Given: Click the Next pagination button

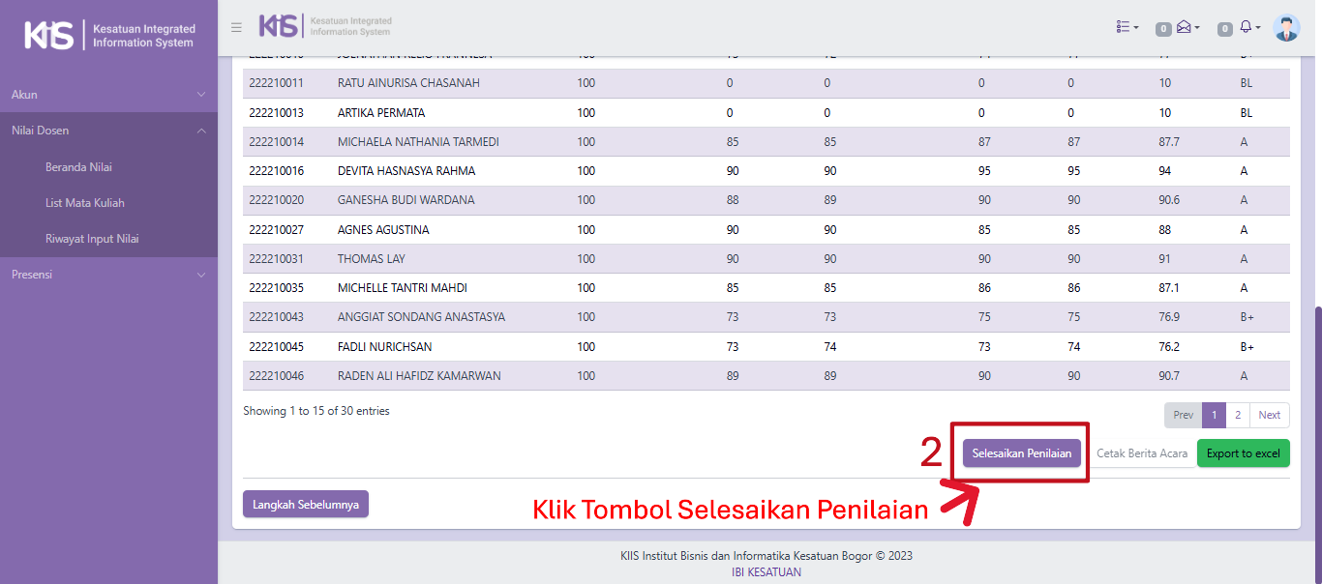Looking at the screenshot, I should pyautogui.click(x=1270, y=415).
